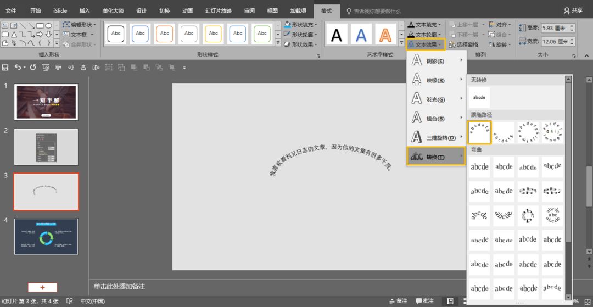Open the 对齐 align dropdown
This screenshot has height=307, width=593.
[501, 25]
